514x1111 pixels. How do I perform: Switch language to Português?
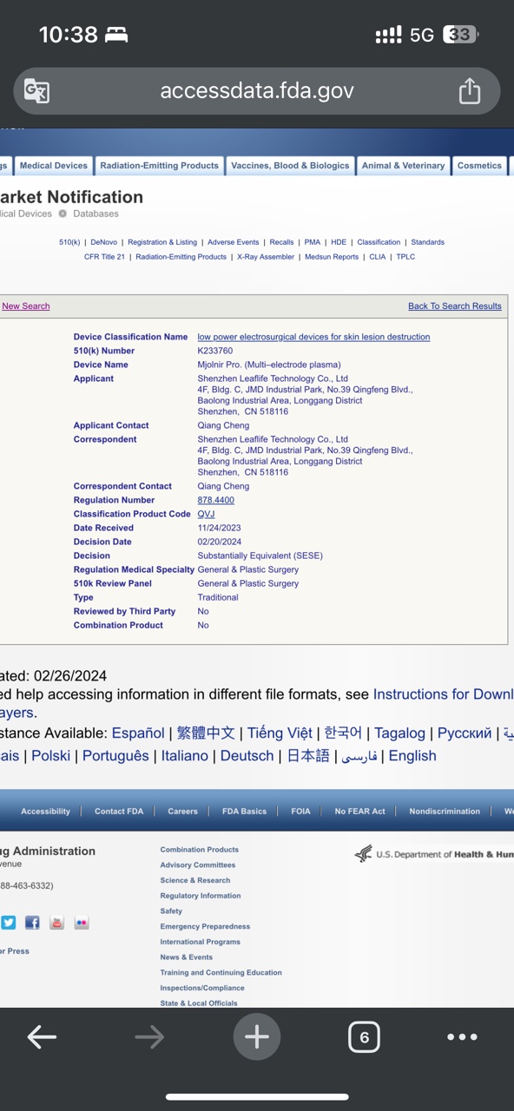pyautogui.click(x=115, y=756)
